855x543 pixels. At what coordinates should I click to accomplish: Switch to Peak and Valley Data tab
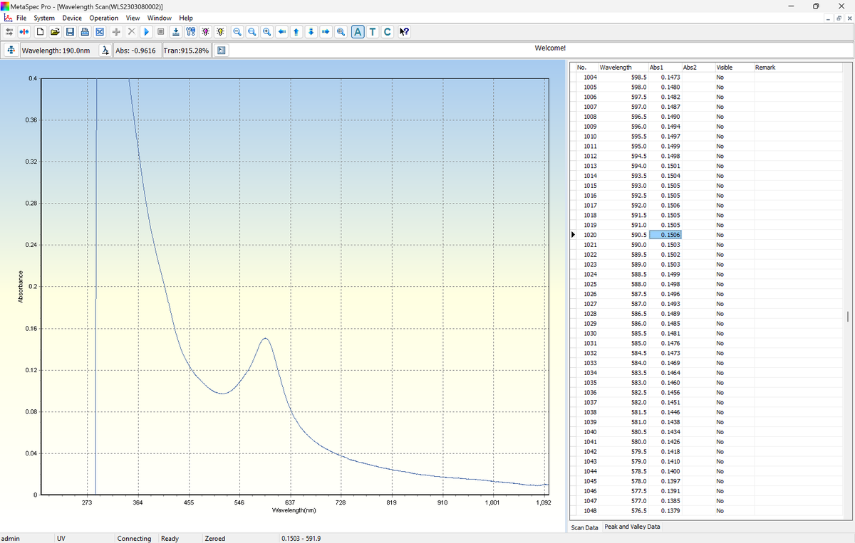[x=632, y=527]
